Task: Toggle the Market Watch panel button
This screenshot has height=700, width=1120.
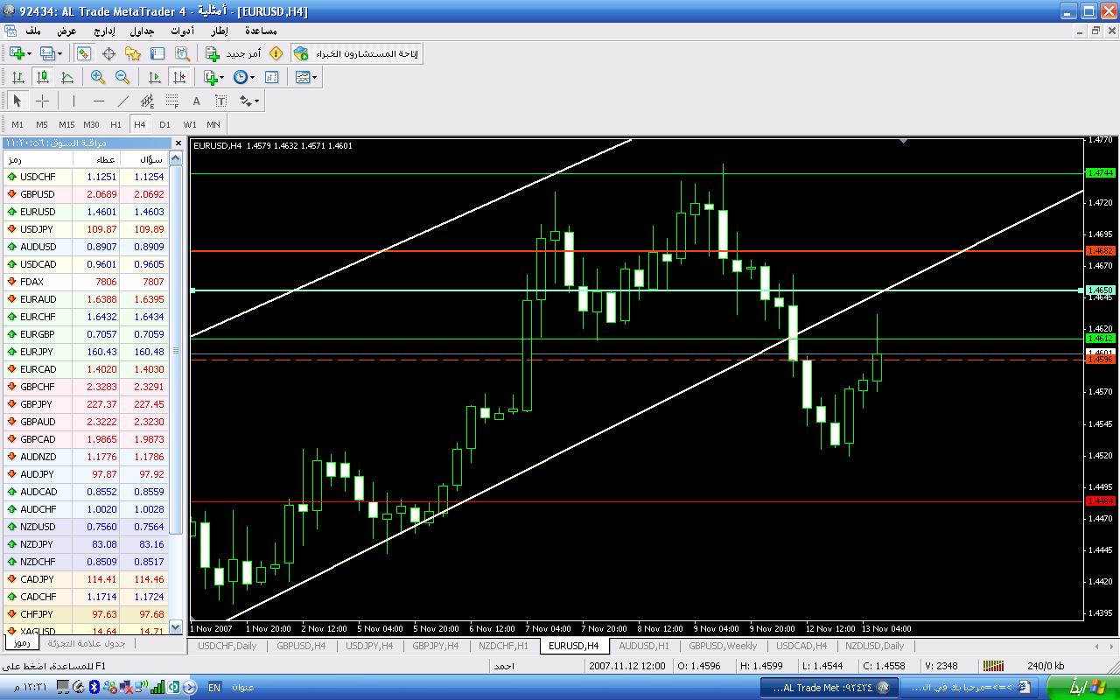Action: [84, 53]
